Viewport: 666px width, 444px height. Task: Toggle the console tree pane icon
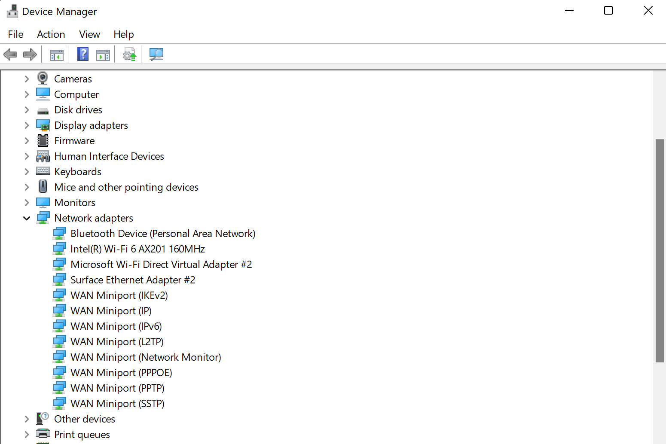[x=57, y=55]
